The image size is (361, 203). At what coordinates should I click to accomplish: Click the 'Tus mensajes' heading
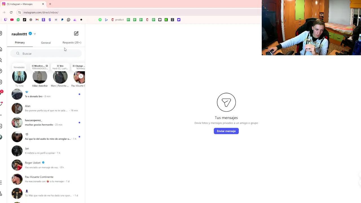coord(226,118)
